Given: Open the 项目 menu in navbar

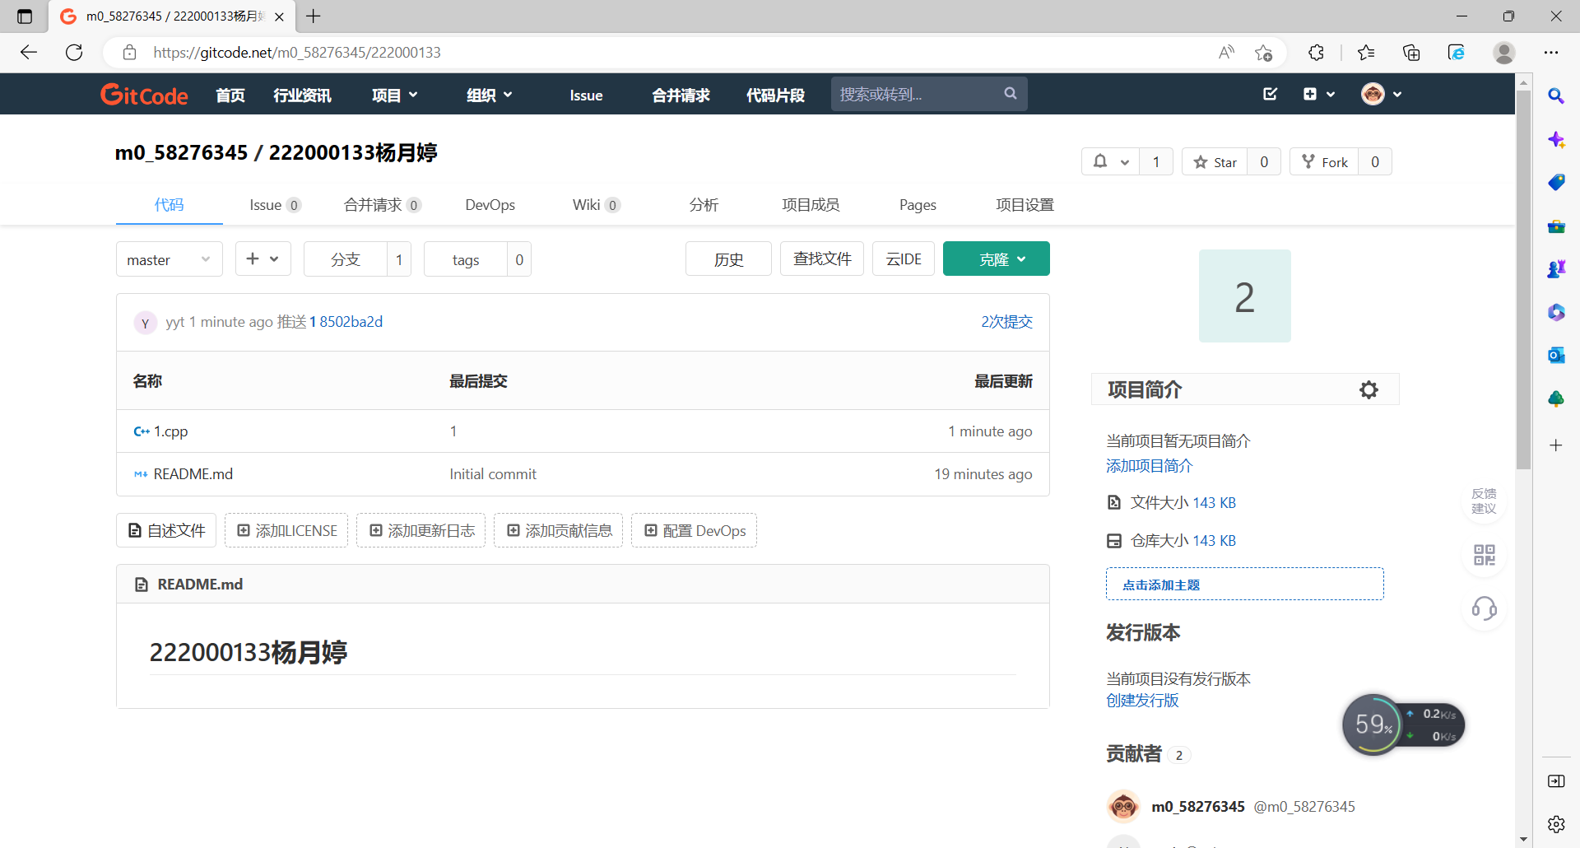Looking at the screenshot, I should 394,96.
